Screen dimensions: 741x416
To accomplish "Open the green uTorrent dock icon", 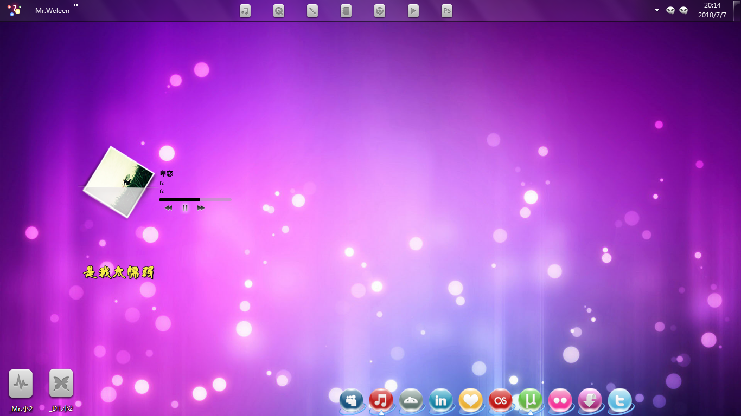I will pos(531,401).
